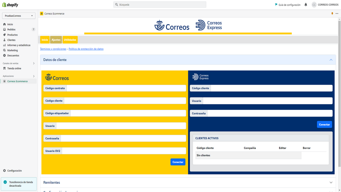Click Sin clientes table row
Screen dimensions: 341x192
pos(248,155)
